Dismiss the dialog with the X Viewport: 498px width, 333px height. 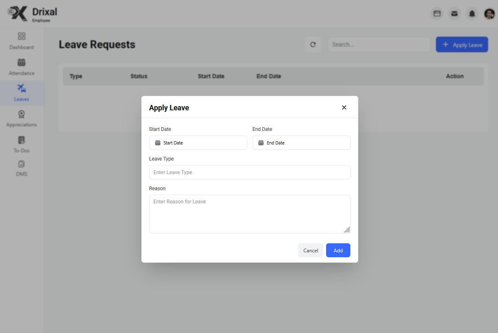344,107
